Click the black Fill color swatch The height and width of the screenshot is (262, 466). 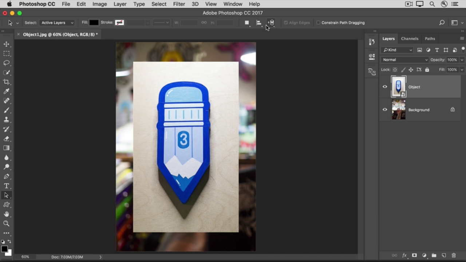click(x=94, y=23)
